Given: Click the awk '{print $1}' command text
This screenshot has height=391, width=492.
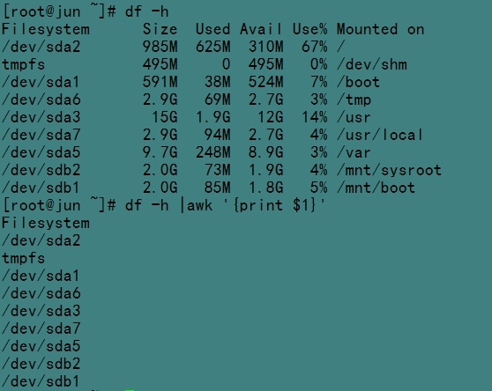Looking at the screenshot, I should pos(256,205).
